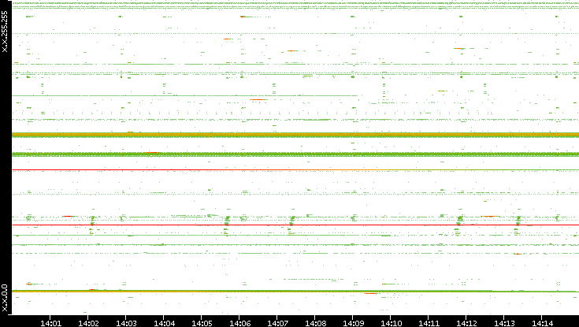The width and height of the screenshot is (579, 327).
Task: Select the 14:12 timestamp
Action: (467, 324)
